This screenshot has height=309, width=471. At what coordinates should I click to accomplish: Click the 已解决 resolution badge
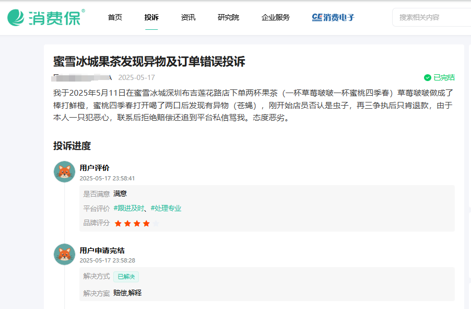click(126, 277)
